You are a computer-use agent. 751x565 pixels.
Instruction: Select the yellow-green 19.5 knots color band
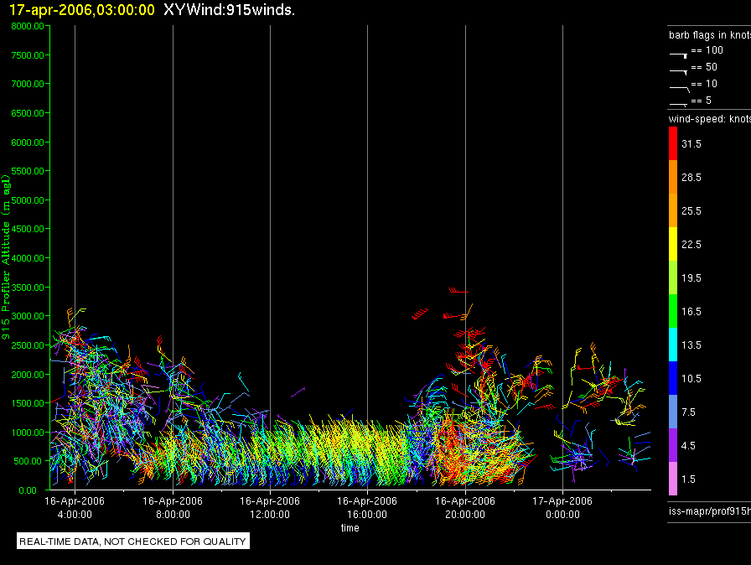(x=673, y=277)
